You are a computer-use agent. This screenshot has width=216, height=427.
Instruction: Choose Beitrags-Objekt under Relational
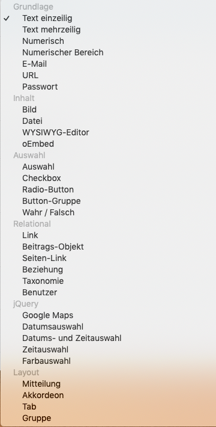coord(108,247)
